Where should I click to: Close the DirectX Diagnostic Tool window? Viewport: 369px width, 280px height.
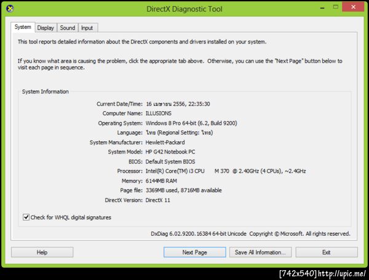(x=353, y=7)
